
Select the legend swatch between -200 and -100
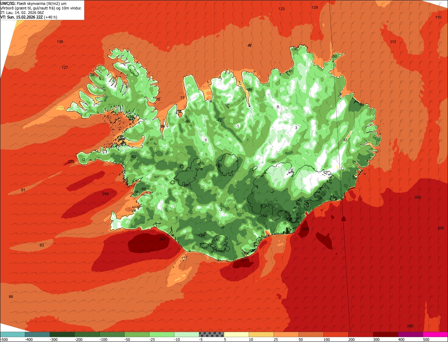coord(87,334)
